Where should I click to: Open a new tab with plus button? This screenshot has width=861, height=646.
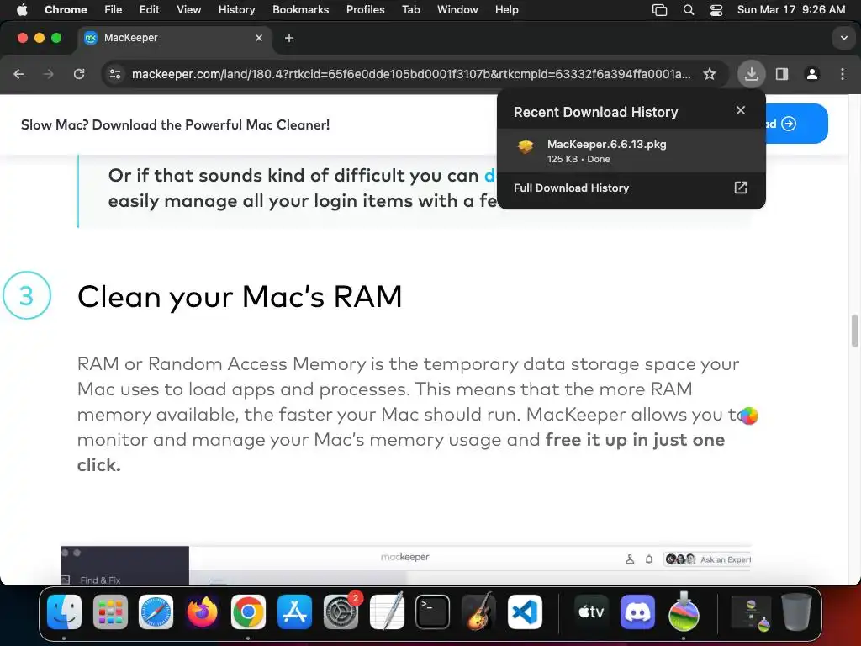pos(289,38)
